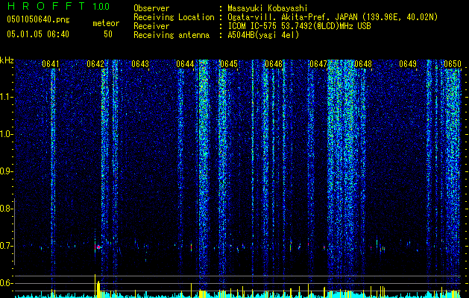469x298 pixels.
Task: Click the 'Receiver' field label
Action: coord(151,26)
